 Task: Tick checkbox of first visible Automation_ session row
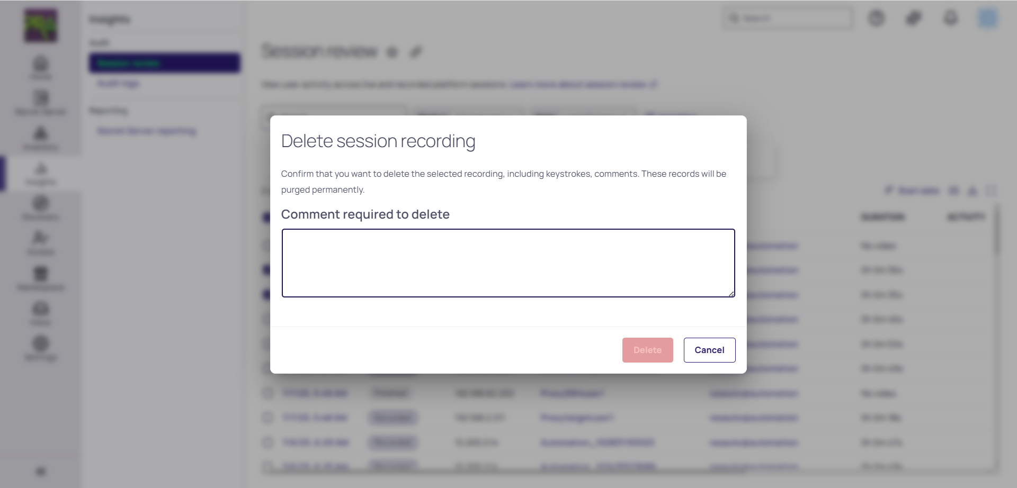(x=268, y=442)
